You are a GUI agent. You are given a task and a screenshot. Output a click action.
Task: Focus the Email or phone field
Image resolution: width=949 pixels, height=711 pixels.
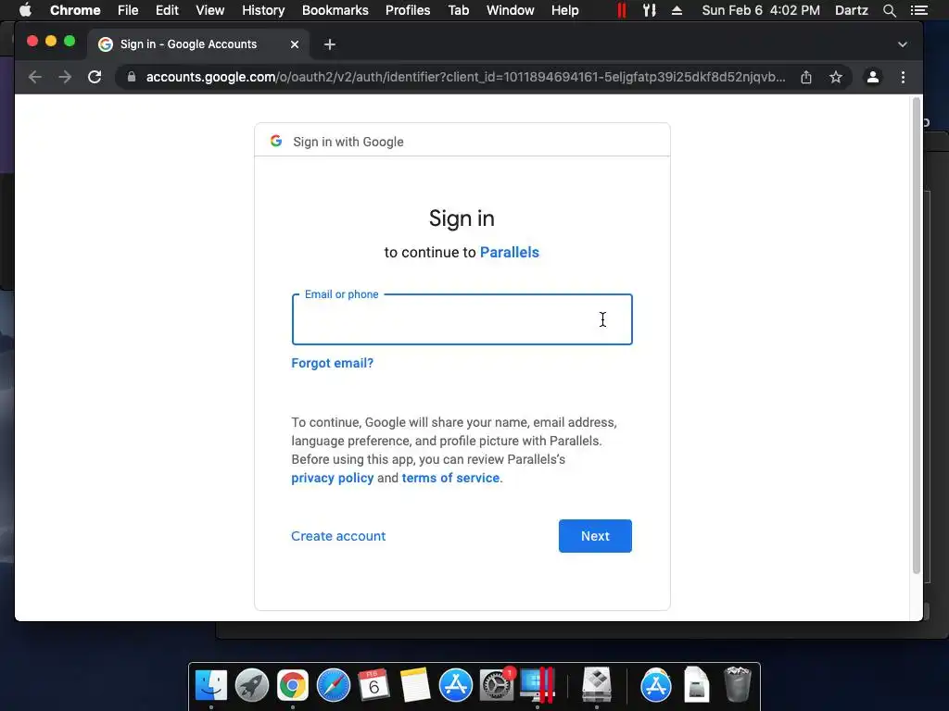pos(462,319)
